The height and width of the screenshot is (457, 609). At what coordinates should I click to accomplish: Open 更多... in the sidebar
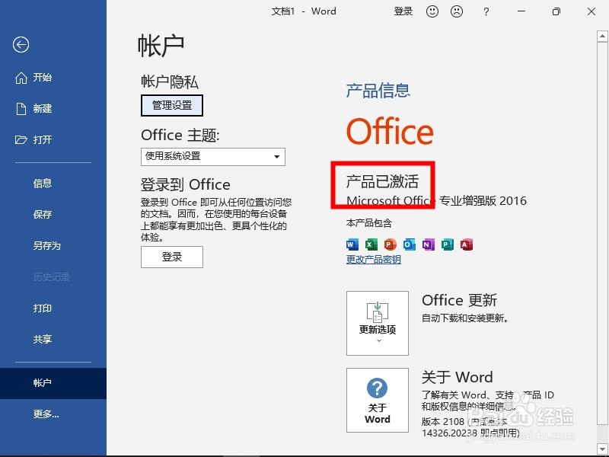(53, 414)
